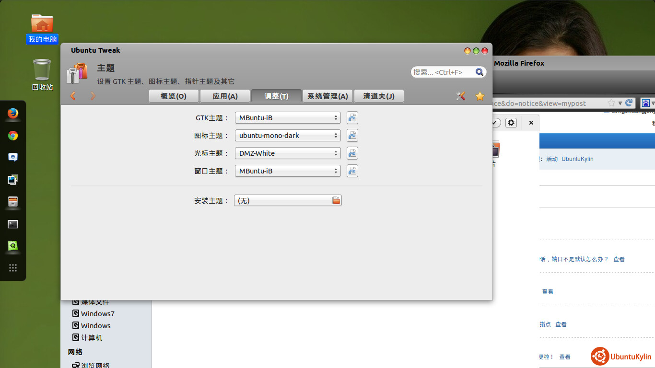Screen dimensions: 655x368
Task: Reset 窗口主题 with its restore icon
Action: point(352,171)
